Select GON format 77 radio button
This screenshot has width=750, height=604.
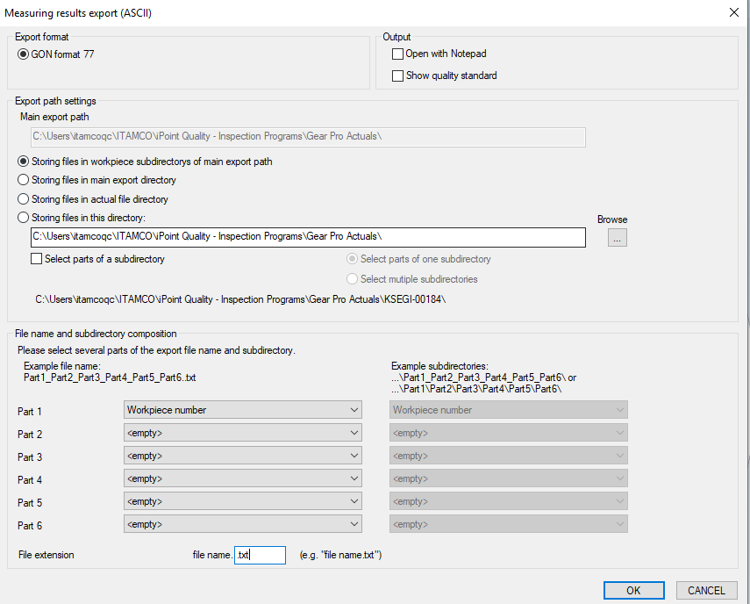[24, 54]
